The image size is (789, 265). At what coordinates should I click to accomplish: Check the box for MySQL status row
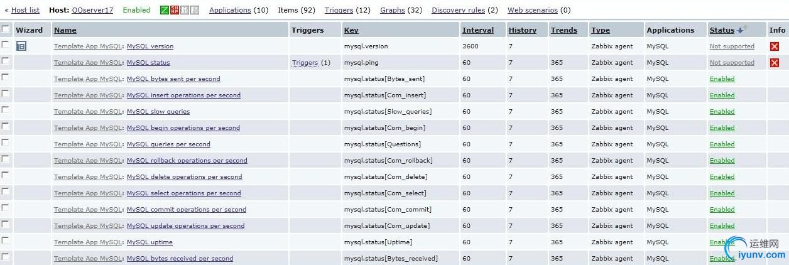(x=6, y=61)
